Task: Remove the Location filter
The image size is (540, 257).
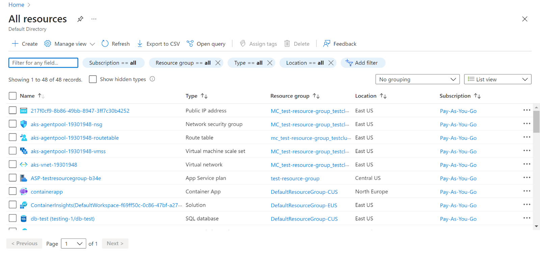Action: pyautogui.click(x=331, y=63)
